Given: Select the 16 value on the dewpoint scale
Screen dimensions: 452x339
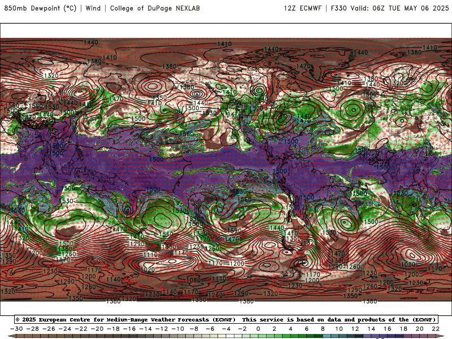Looking at the screenshot, I should 388,329.
